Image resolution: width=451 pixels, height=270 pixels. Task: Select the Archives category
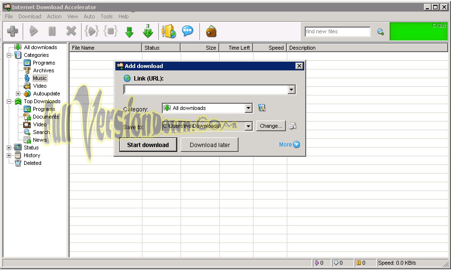click(43, 71)
